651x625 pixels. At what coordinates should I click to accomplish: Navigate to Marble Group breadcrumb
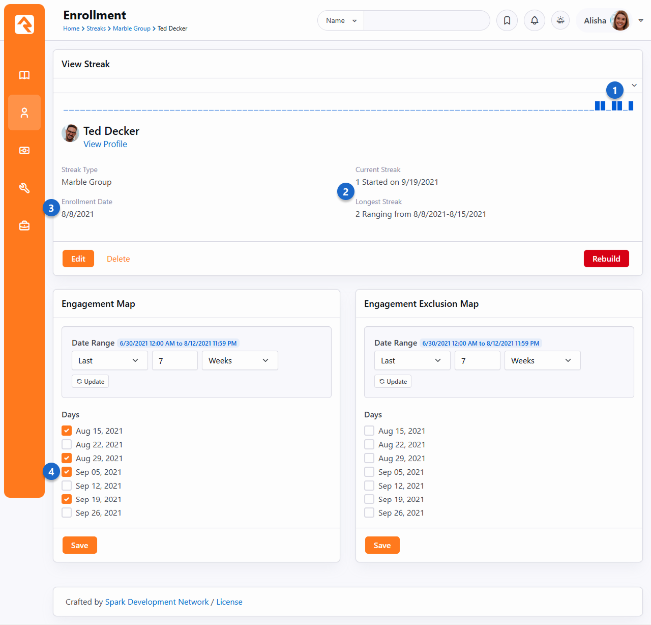(131, 29)
